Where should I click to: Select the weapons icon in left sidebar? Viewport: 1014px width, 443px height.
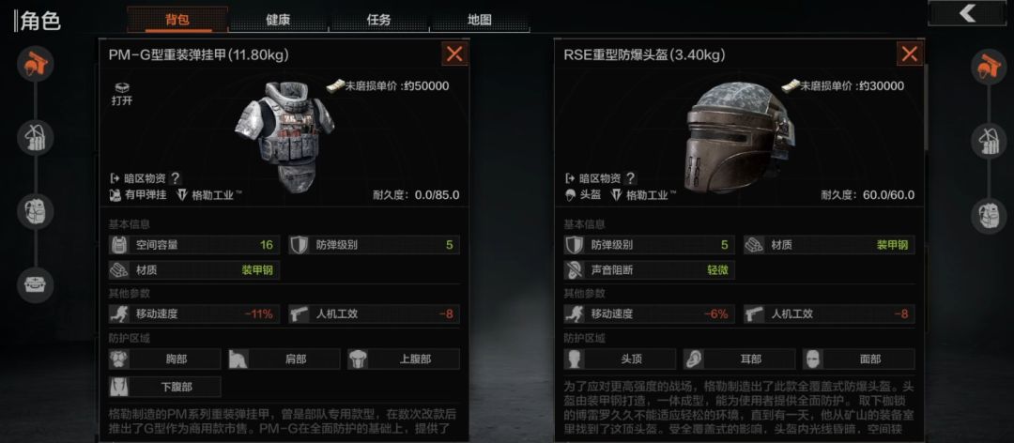tap(36, 64)
